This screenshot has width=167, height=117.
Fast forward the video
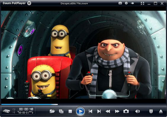[117, 111]
